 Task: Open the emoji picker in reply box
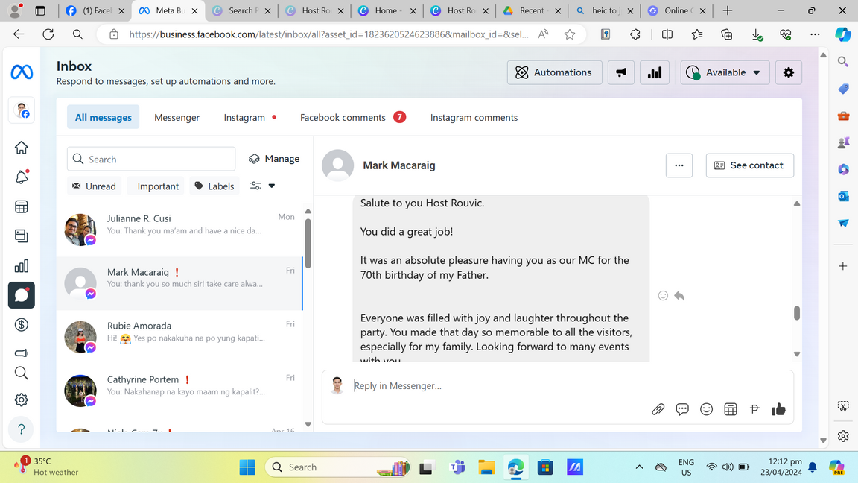pyautogui.click(x=706, y=409)
